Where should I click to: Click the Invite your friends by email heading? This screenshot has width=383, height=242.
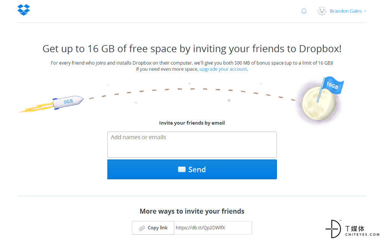point(192,123)
